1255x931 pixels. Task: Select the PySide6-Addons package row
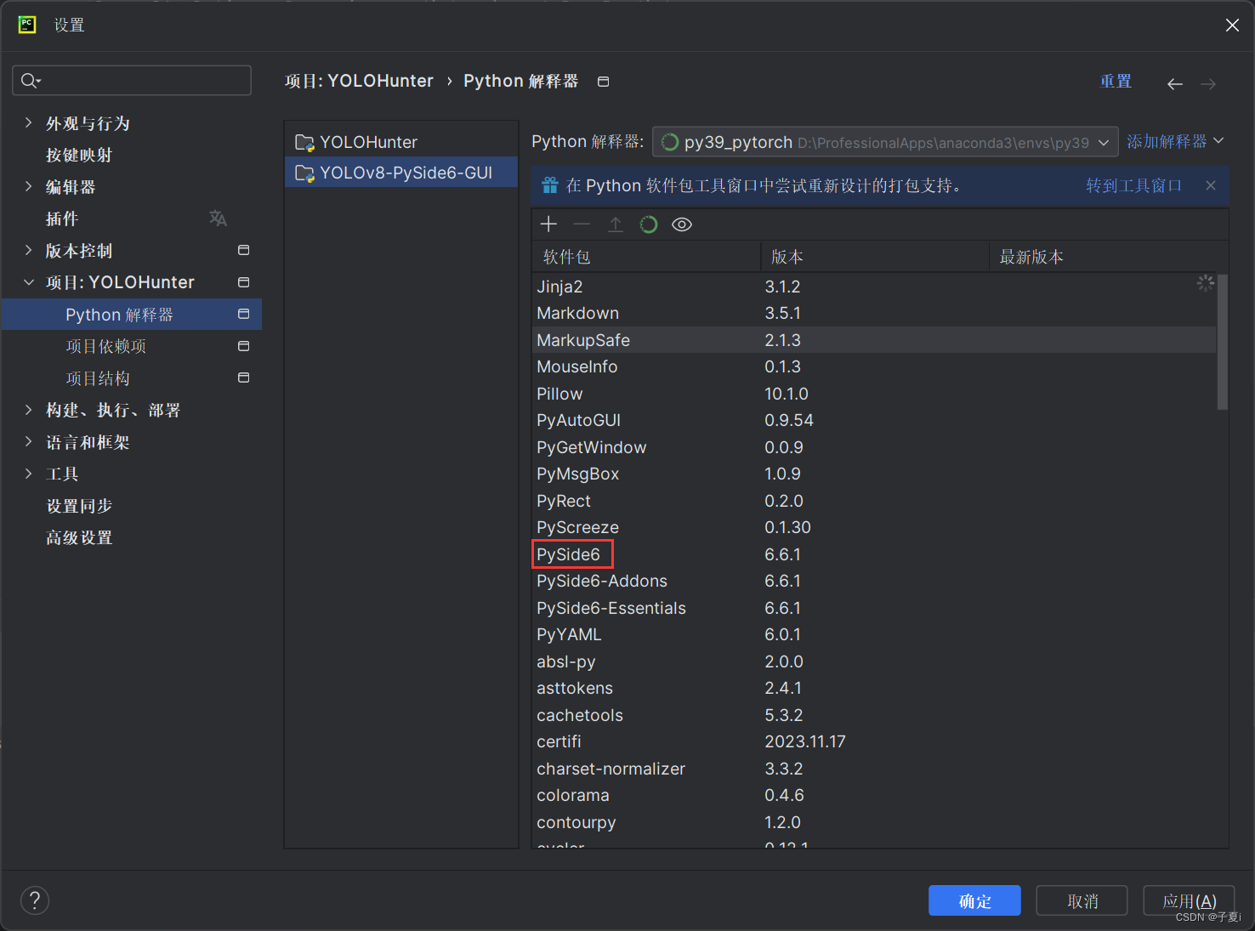[874, 581]
